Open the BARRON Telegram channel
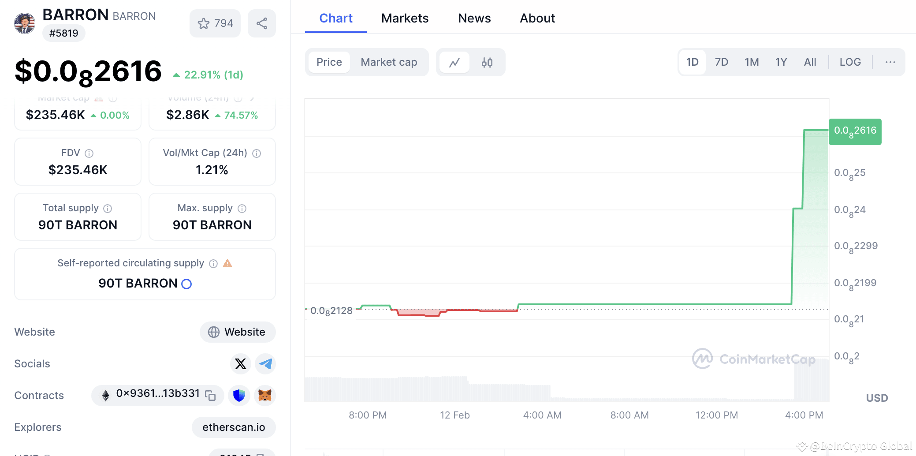This screenshot has height=456, width=916. click(265, 364)
